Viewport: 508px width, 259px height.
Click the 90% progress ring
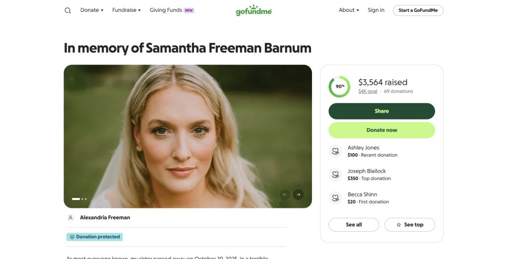(x=339, y=86)
